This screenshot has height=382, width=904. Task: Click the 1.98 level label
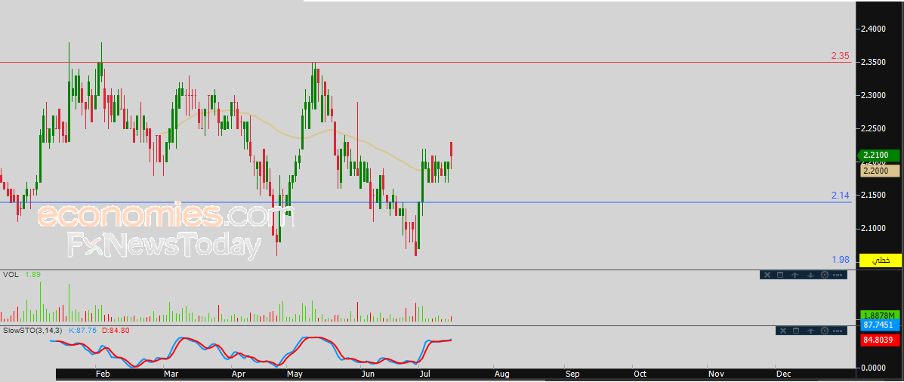tap(840, 260)
